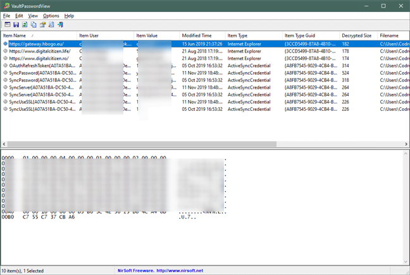The width and height of the screenshot is (410, 275).
Task: Click the Decrypted Size value 318
Action: point(345,80)
